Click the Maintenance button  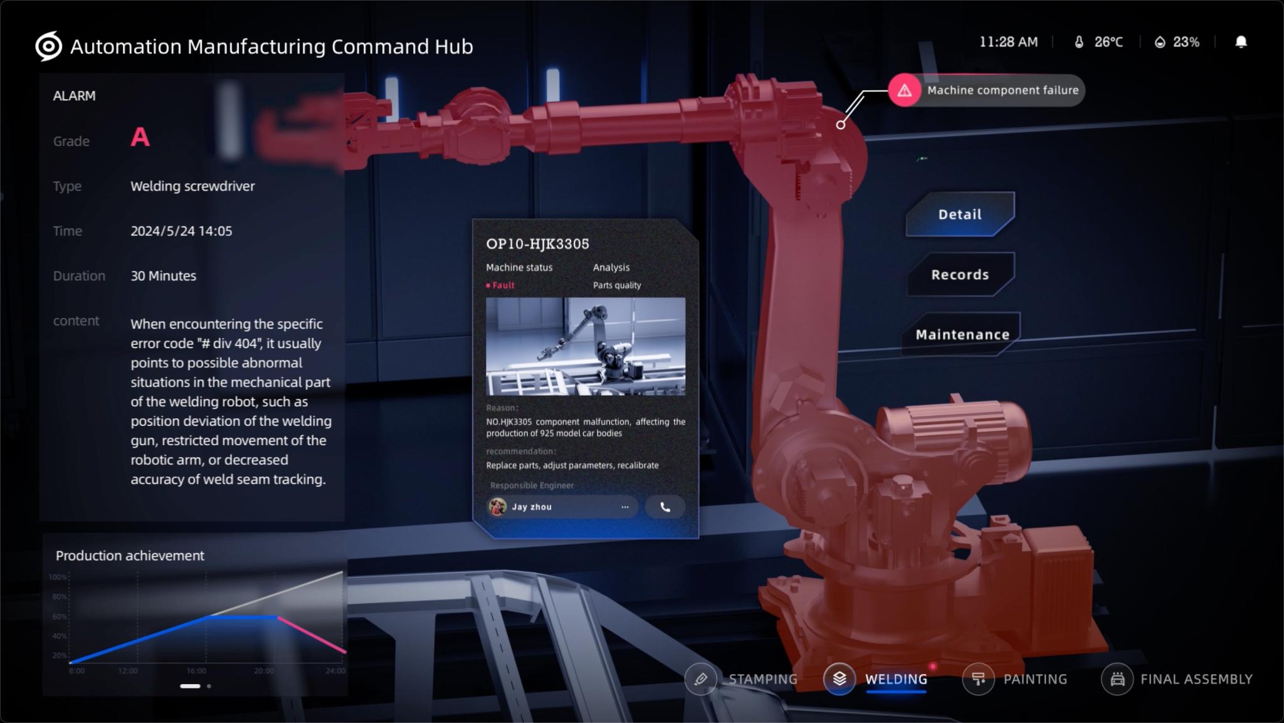pyautogui.click(x=962, y=335)
